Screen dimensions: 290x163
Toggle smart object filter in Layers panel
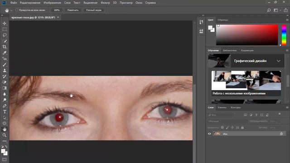coord(267,115)
